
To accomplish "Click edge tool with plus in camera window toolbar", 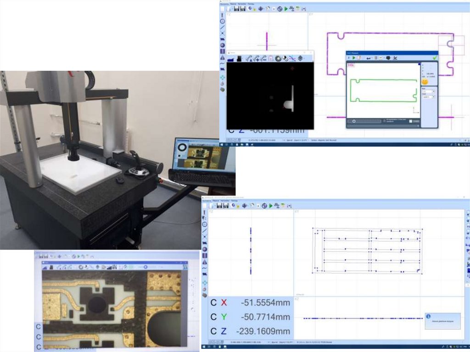I will pyautogui.click(x=256, y=59).
